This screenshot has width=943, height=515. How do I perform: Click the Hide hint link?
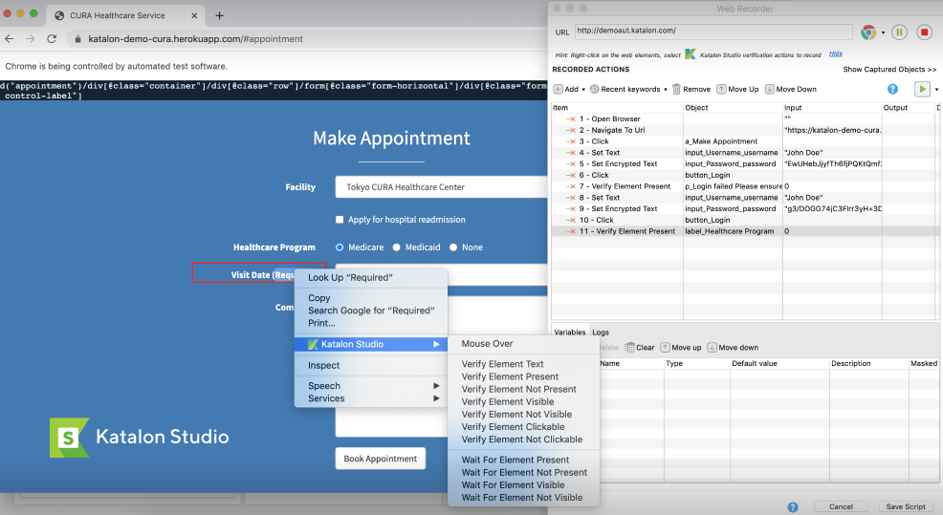(835, 54)
